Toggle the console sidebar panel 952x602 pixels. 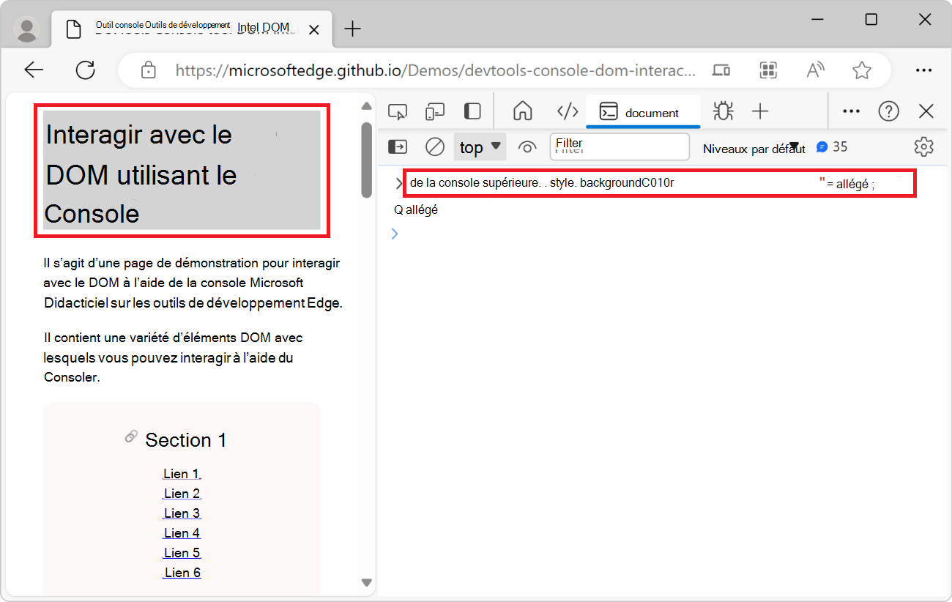[x=398, y=146]
